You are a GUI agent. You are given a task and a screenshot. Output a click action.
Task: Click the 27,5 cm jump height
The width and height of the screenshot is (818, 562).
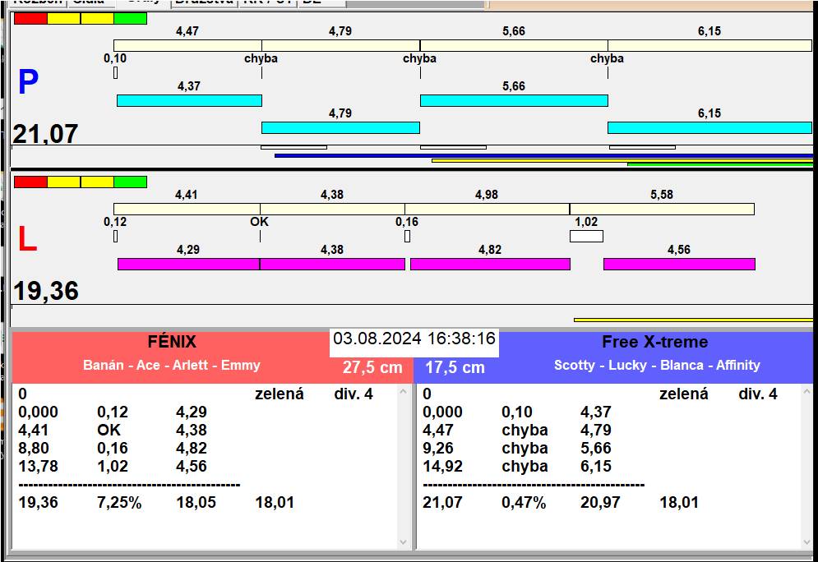[372, 367]
